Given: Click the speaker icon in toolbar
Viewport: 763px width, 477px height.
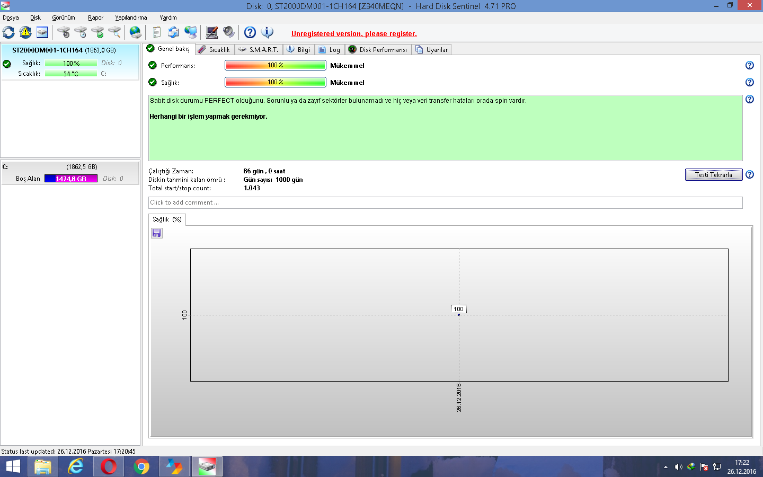Looking at the screenshot, I should pyautogui.click(x=229, y=32).
